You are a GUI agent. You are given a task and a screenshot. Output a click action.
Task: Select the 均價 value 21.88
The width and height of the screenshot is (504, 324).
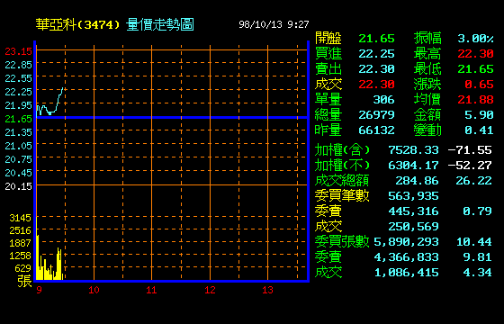tap(476, 100)
